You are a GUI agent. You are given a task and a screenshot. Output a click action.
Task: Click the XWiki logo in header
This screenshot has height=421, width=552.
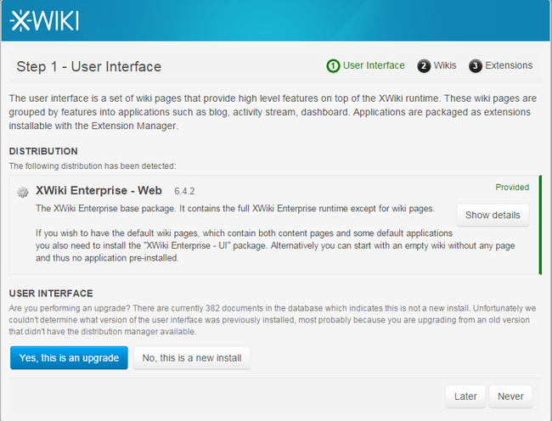(x=44, y=20)
